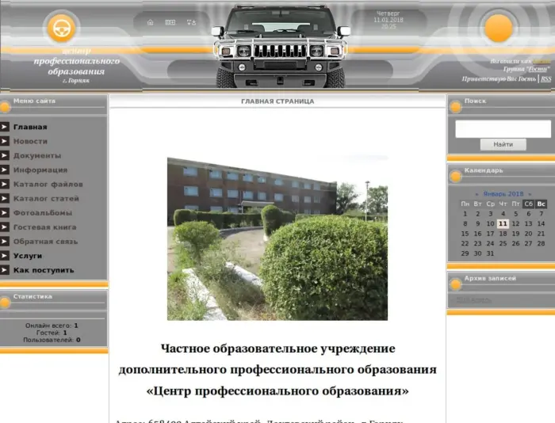The image size is (555, 423).
Task: Click the Hummer image in the header
Action: click(281, 46)
